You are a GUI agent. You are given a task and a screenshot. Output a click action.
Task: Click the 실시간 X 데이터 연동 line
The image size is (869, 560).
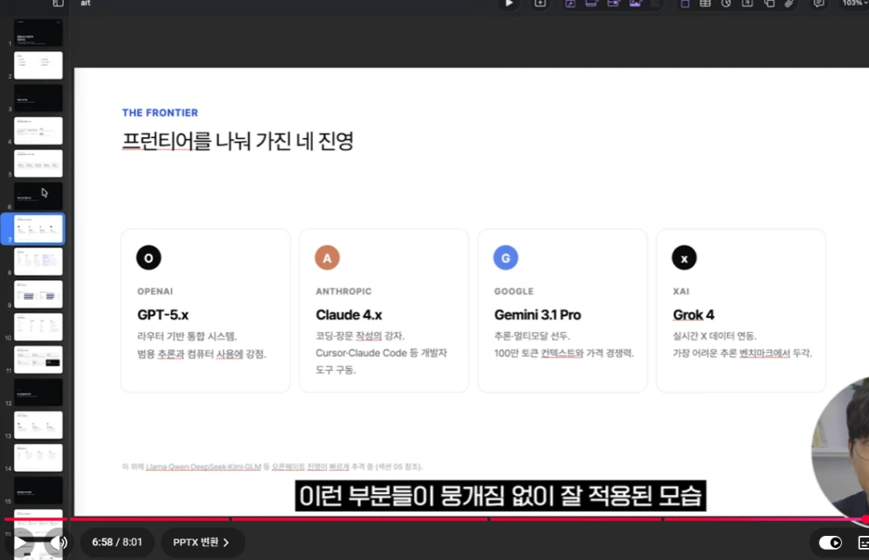[x=714, y=336]
